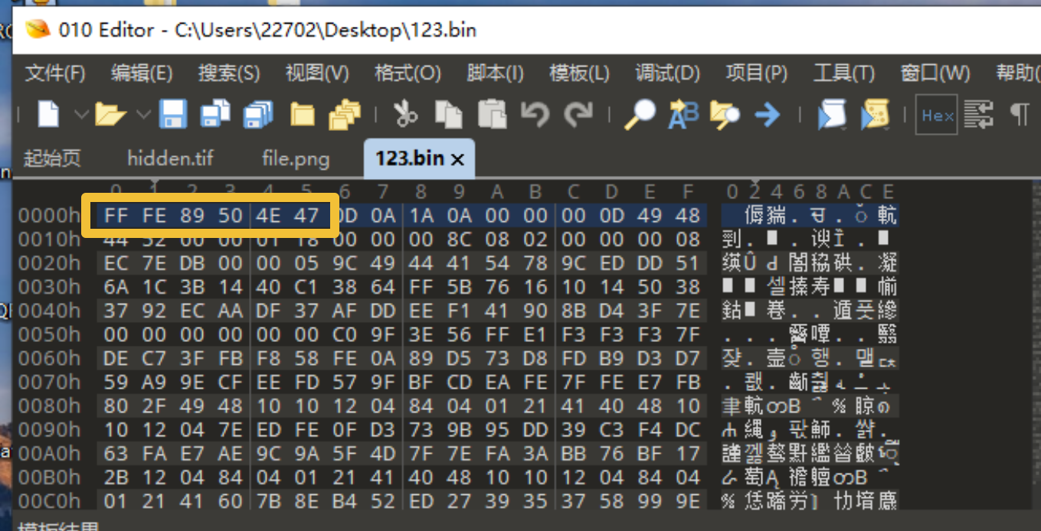The width and height of the screenshot is (1041, 531).
Task: Close all files with the stacked folders icon
Action: [345, 115]
